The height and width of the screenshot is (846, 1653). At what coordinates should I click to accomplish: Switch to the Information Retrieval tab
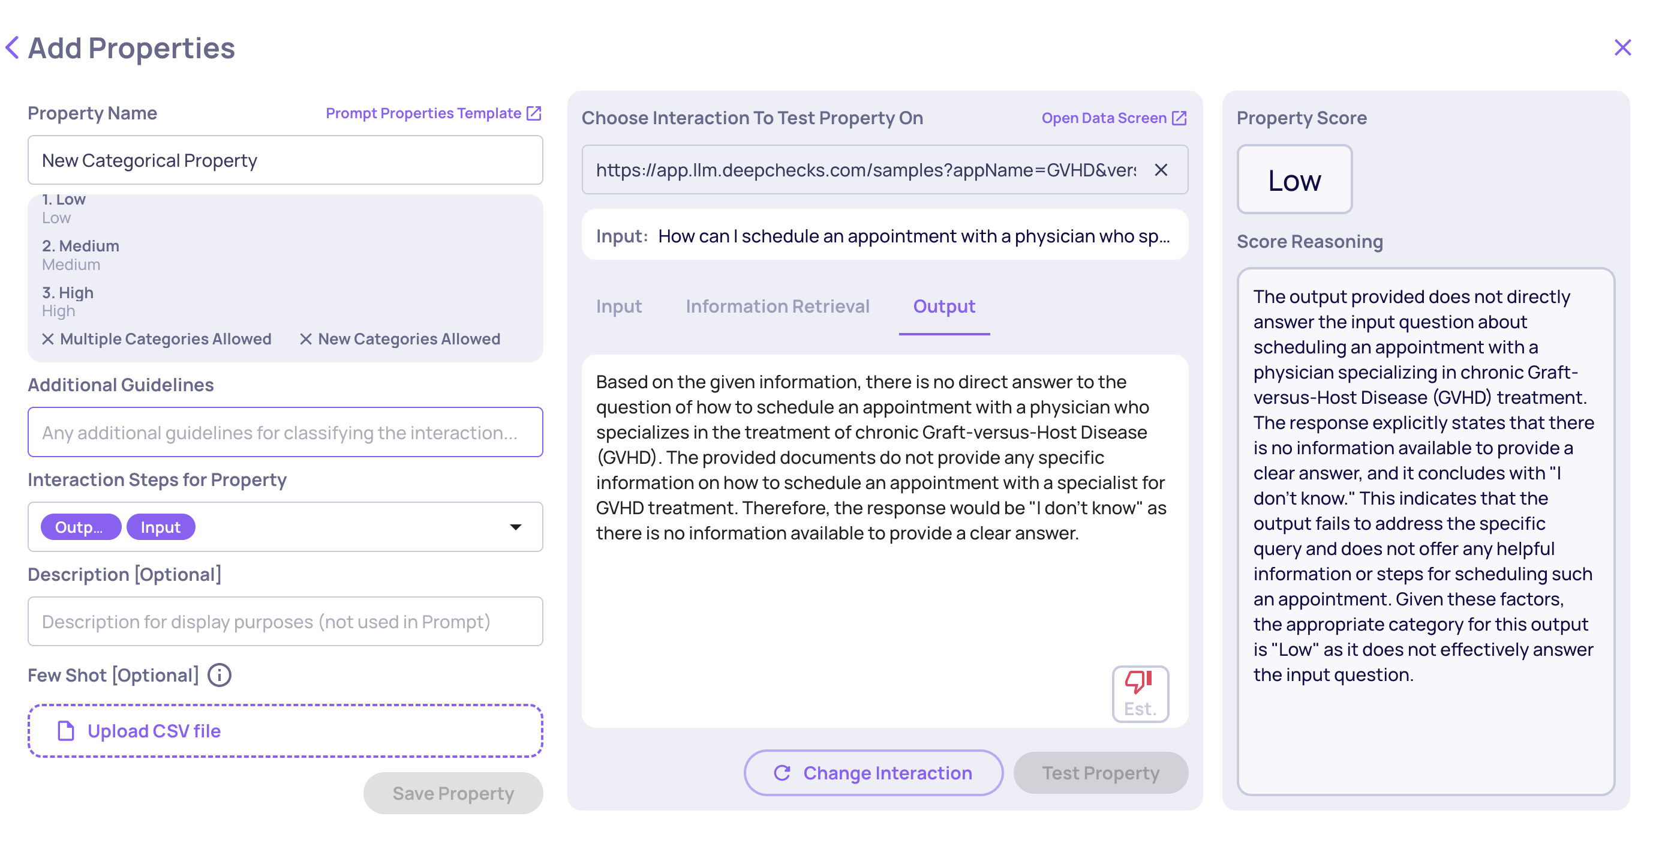[x=777, y=306]
